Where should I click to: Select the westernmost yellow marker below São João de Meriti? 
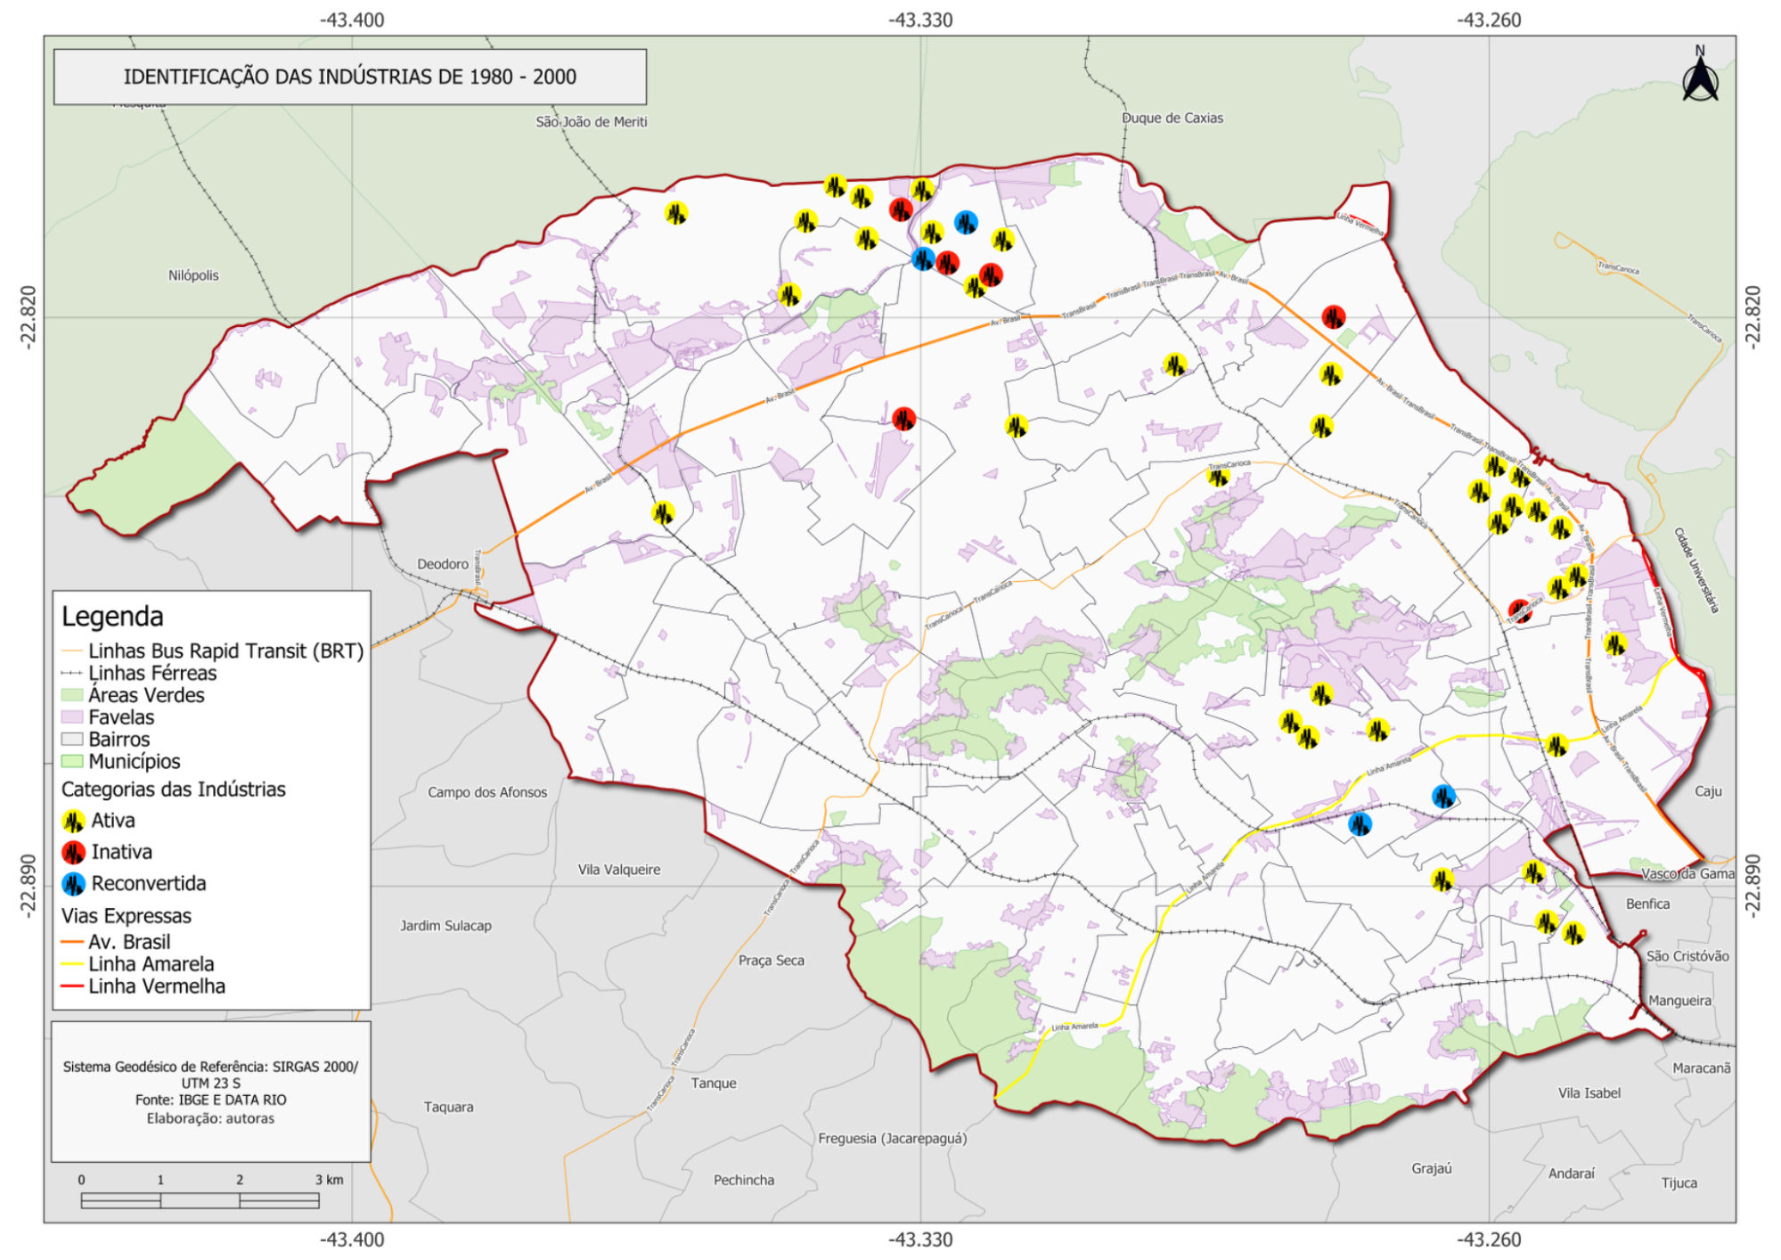676,213
